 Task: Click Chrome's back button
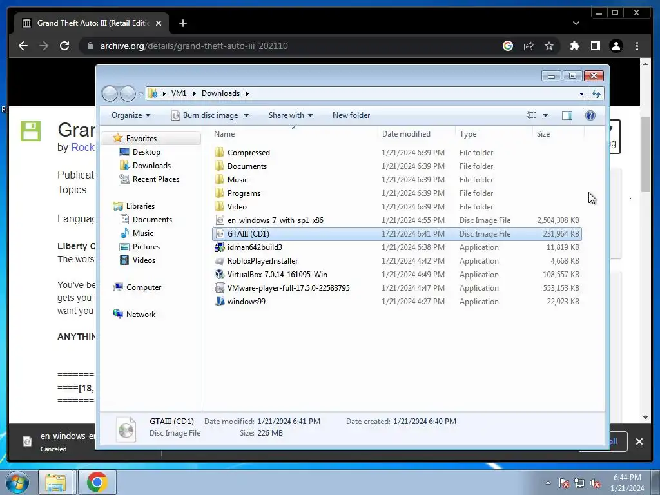coord(23,46)
